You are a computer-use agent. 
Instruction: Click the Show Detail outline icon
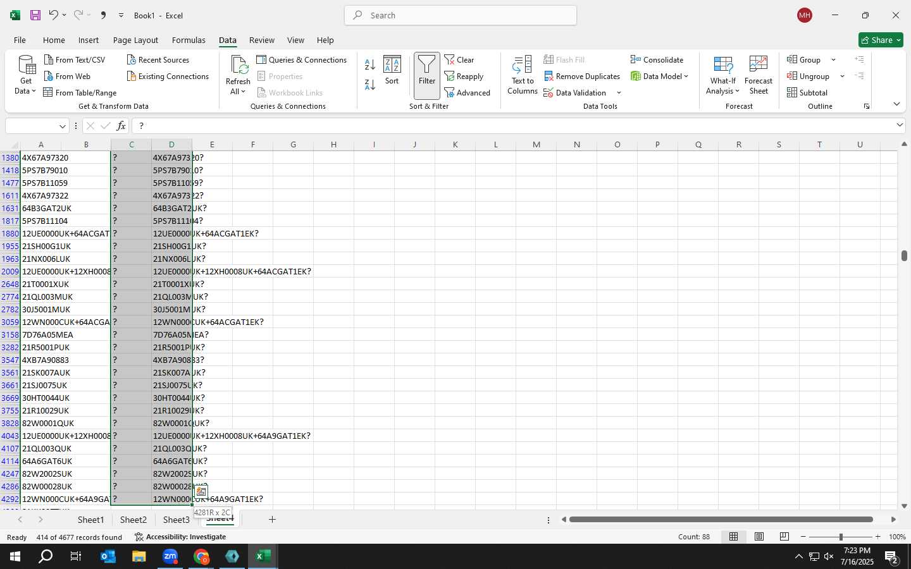tap(859, 59)
